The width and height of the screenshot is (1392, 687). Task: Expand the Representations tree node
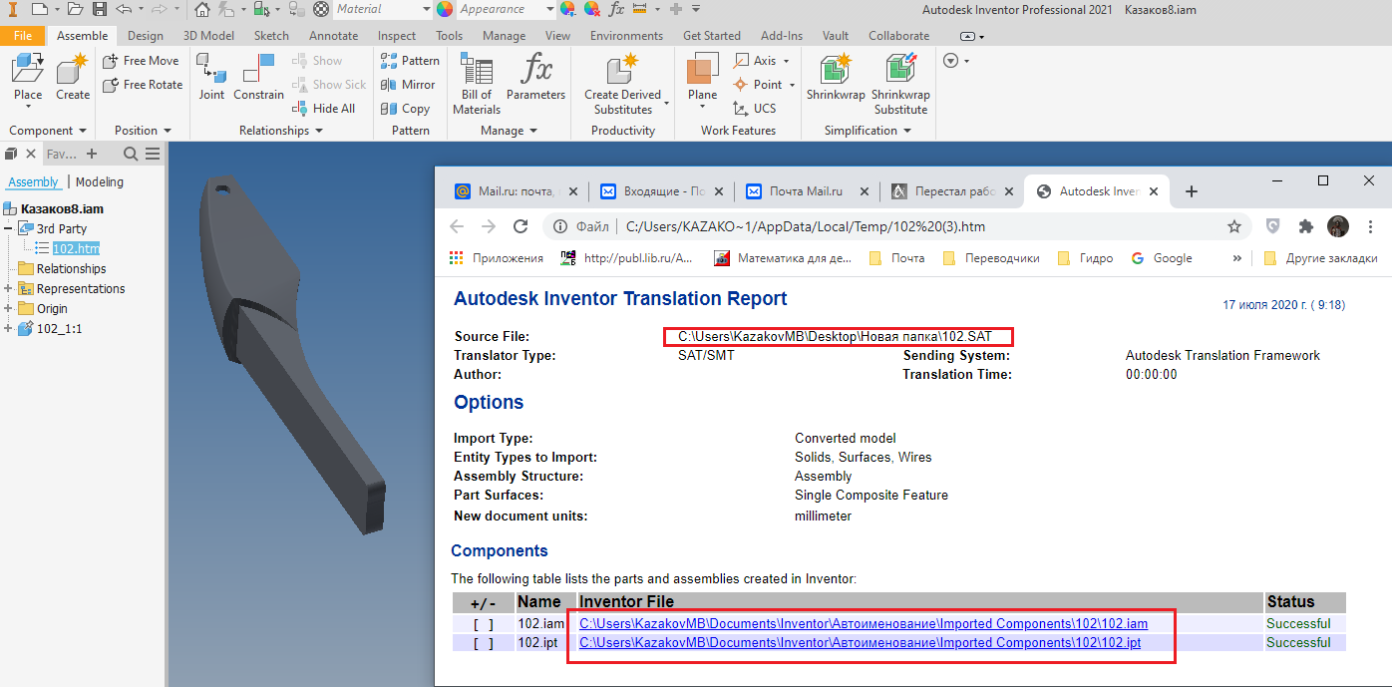coord(8,289)
